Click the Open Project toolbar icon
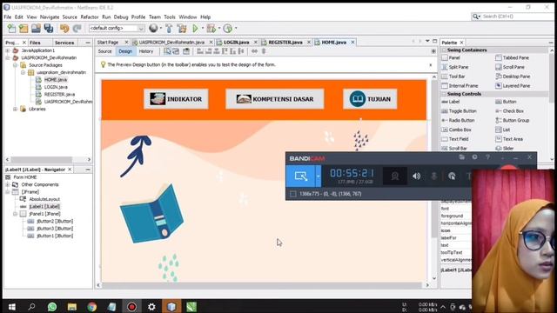The width and height of the screenshot is (557, 313). (36, 29)
